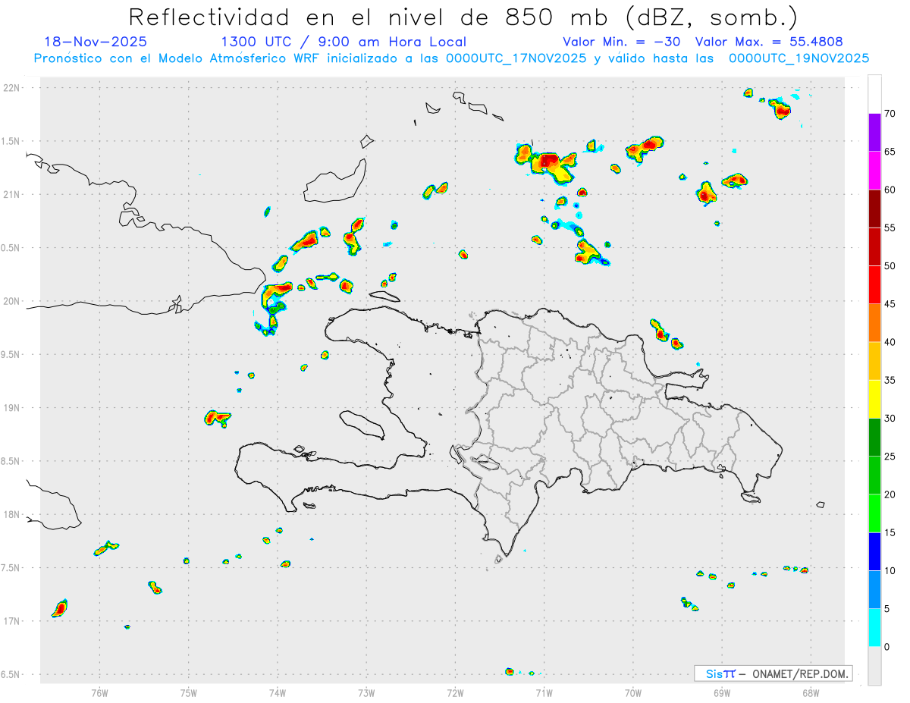
Task: Click the "17N" latitude label
Action: [13, 621]
